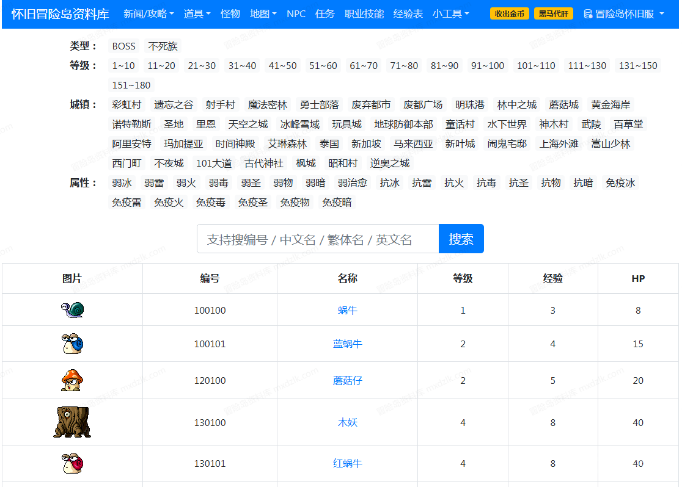Screen dimensions: 682x487
Task: Click the 木妖 tree stump monster image
Action: click(x=72, y=422)
